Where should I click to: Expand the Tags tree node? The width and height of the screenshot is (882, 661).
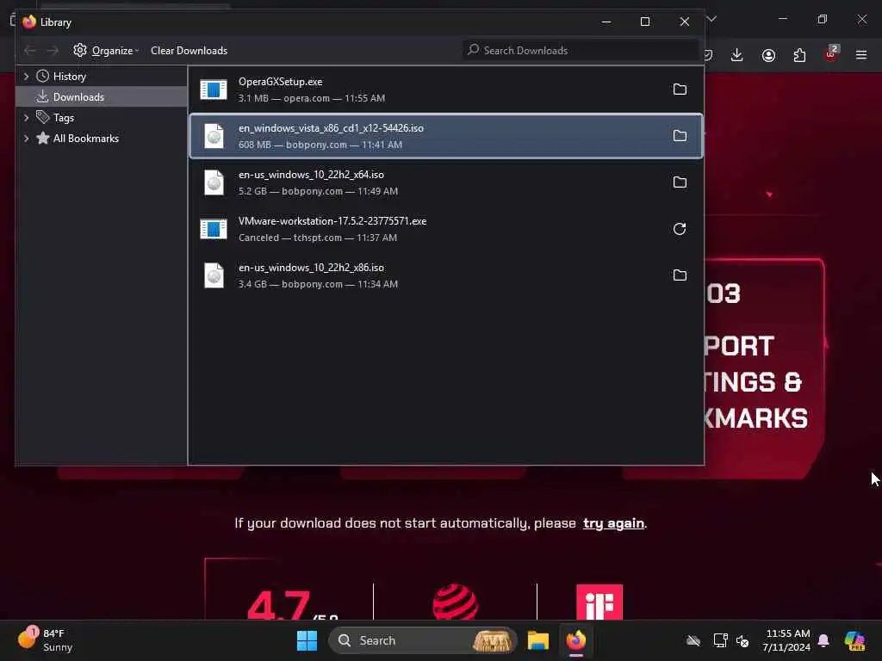click(x=26, y=117)
